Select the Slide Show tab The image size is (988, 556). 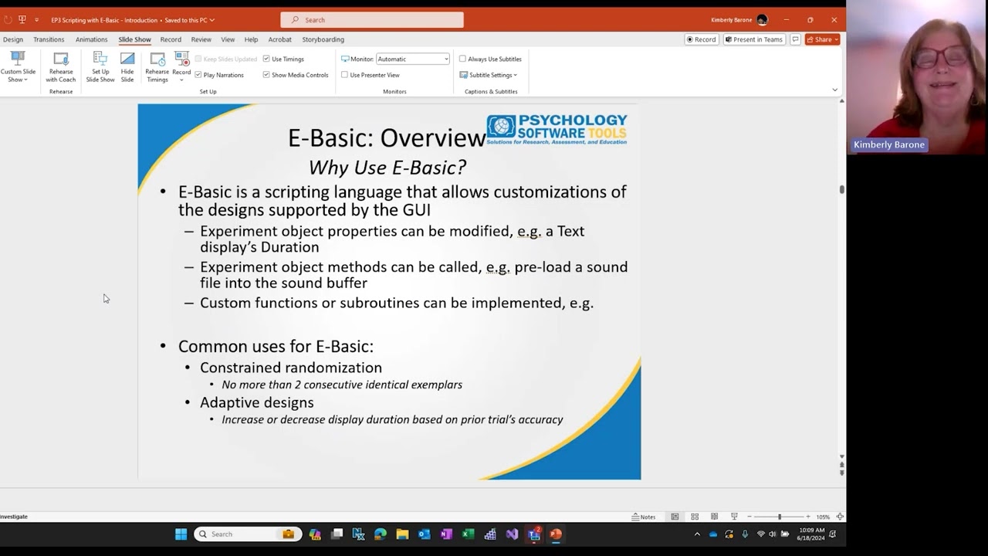[x=134, y=39]
